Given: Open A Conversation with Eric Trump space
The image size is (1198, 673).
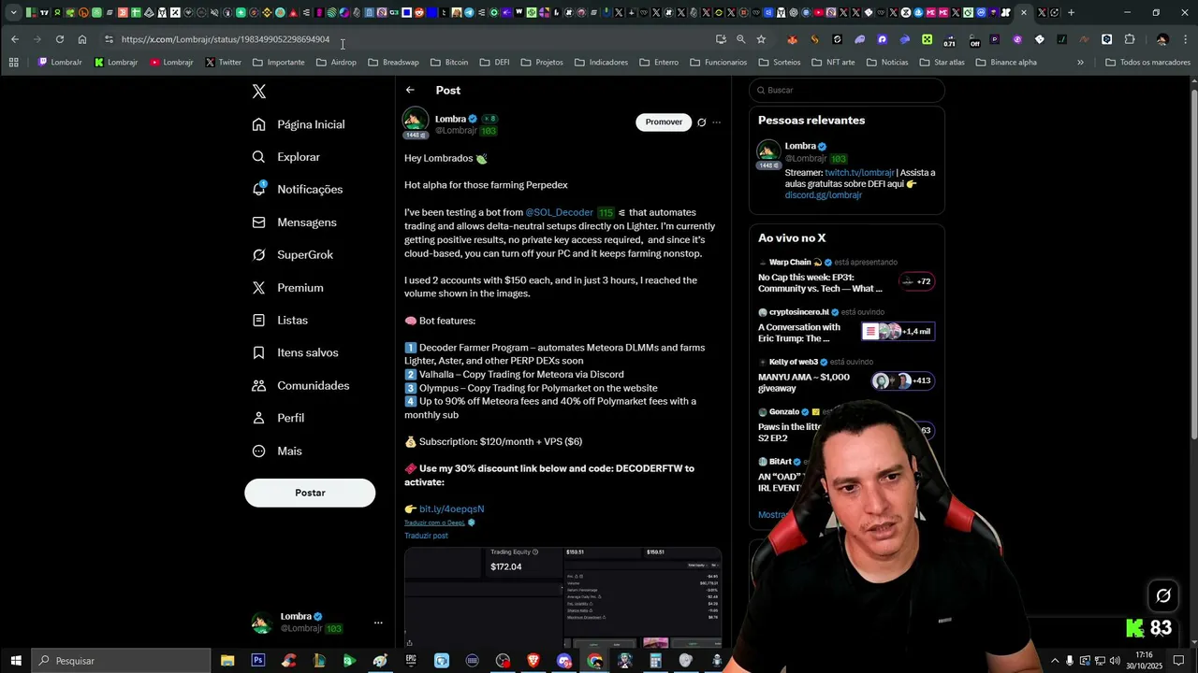Looking at the screenshot, I should coord(846,327).
